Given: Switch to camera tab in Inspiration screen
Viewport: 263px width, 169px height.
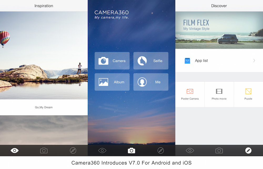Looking at the screenshot, I should click(44, 151).
